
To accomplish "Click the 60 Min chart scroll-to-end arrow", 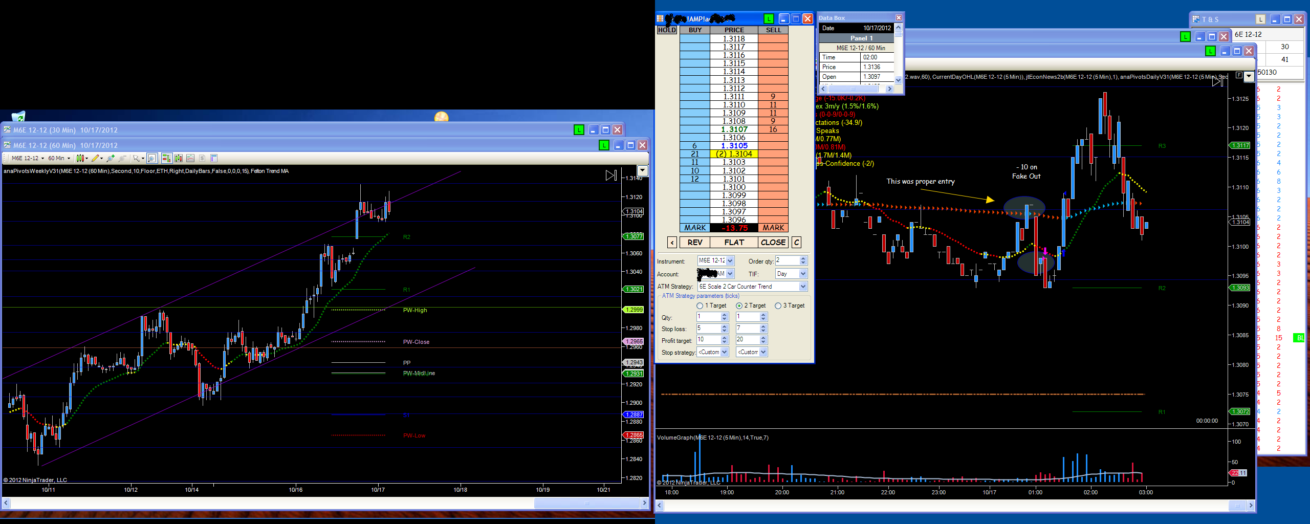I will [611, 176].
